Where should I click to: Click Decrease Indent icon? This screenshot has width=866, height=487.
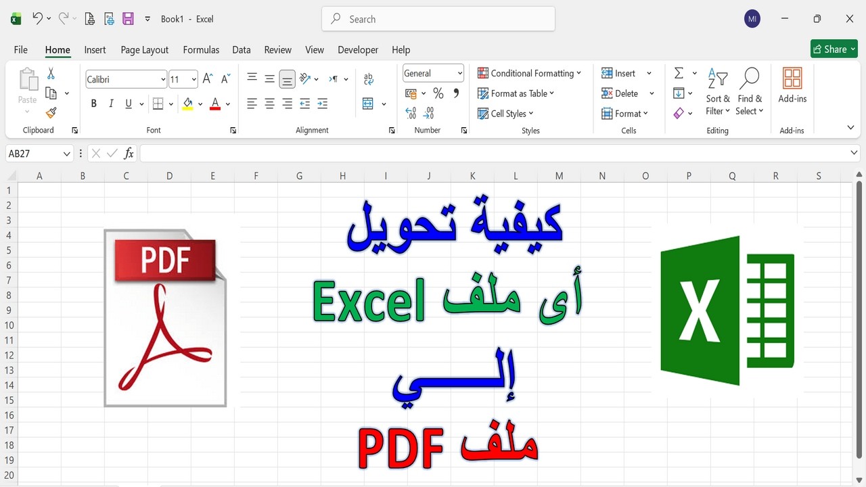pyautogui.click(x=304, y=103)
